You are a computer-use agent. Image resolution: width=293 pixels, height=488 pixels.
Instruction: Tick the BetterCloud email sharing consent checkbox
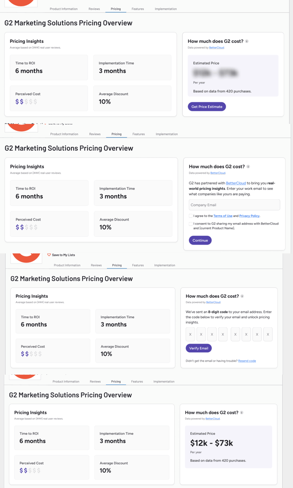tap(190, 224)
